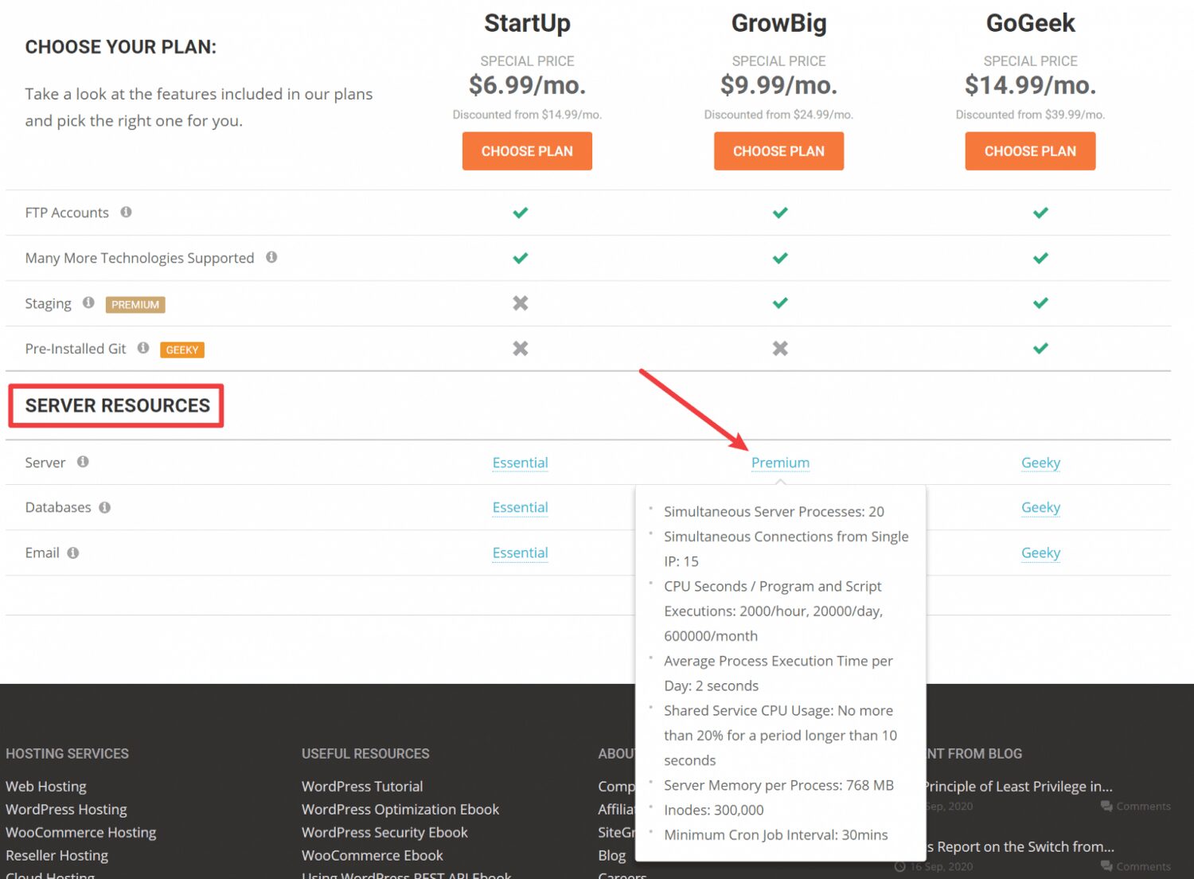This screenshot has width=1194, height=879.
Task: Click GoGeek checkmark for Many More Technologies
Action: point(1040,258)
